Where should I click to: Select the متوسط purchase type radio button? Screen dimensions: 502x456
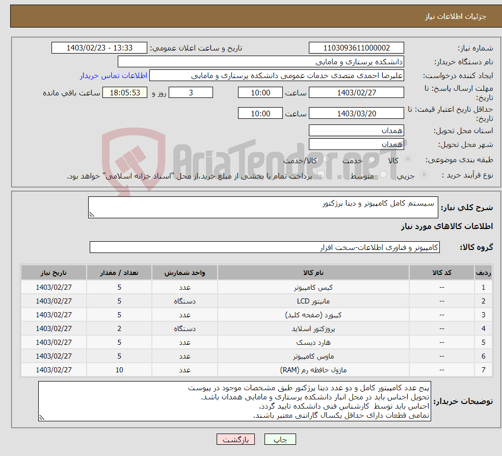(383, 174)
